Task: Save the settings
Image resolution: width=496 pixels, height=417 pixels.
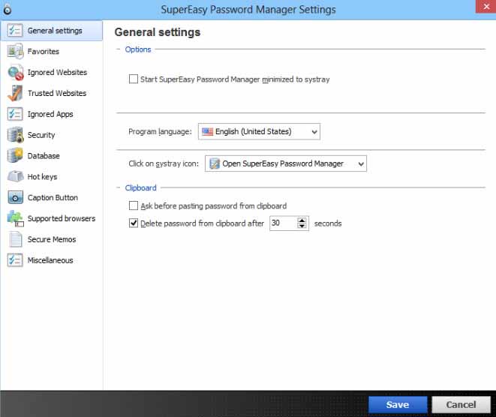Action: pos(398,405)
